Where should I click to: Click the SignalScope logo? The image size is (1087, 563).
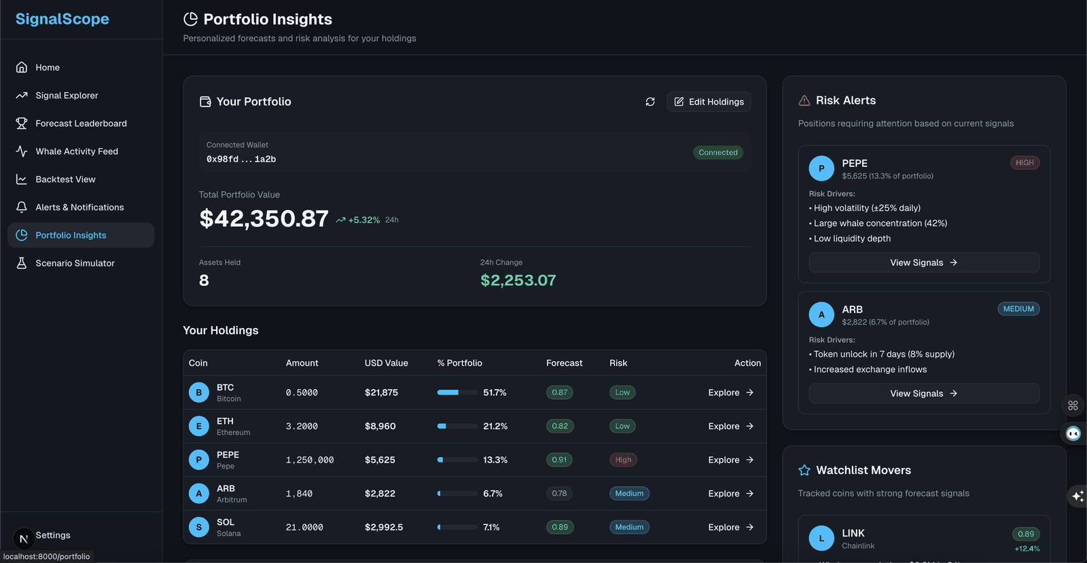(63, 19)
